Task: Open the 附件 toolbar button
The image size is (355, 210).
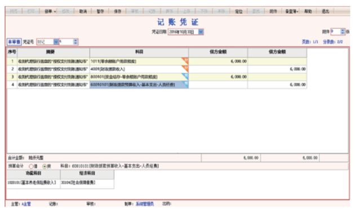Action: pos(273,11)
